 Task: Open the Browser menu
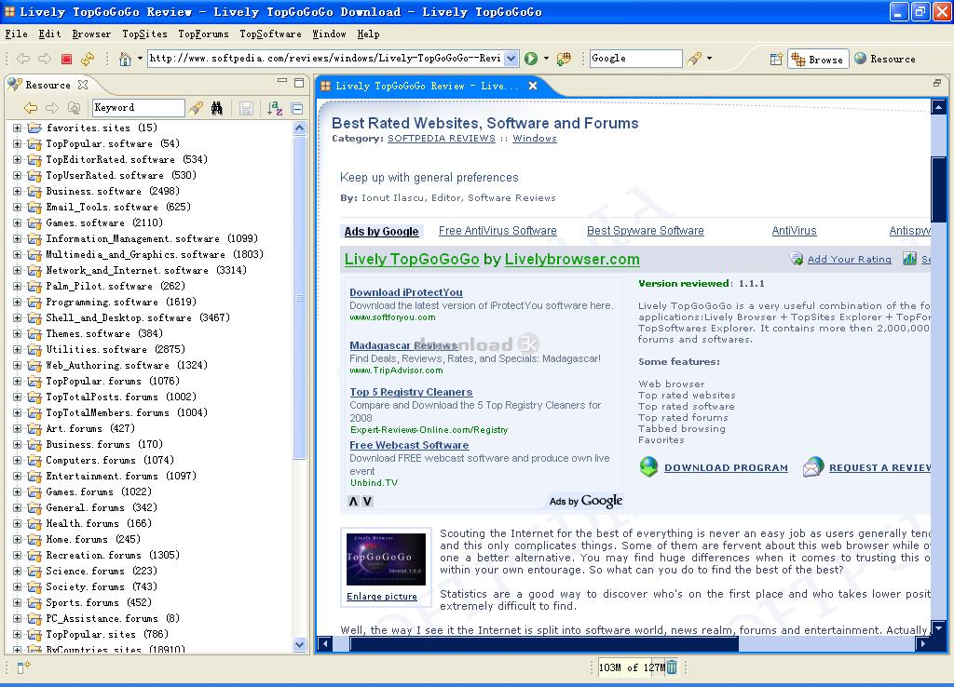point(91,34)
